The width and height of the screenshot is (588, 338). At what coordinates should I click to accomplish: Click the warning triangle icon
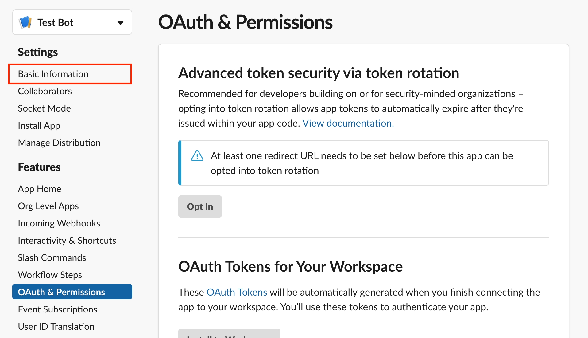click(x=197, y=156)
